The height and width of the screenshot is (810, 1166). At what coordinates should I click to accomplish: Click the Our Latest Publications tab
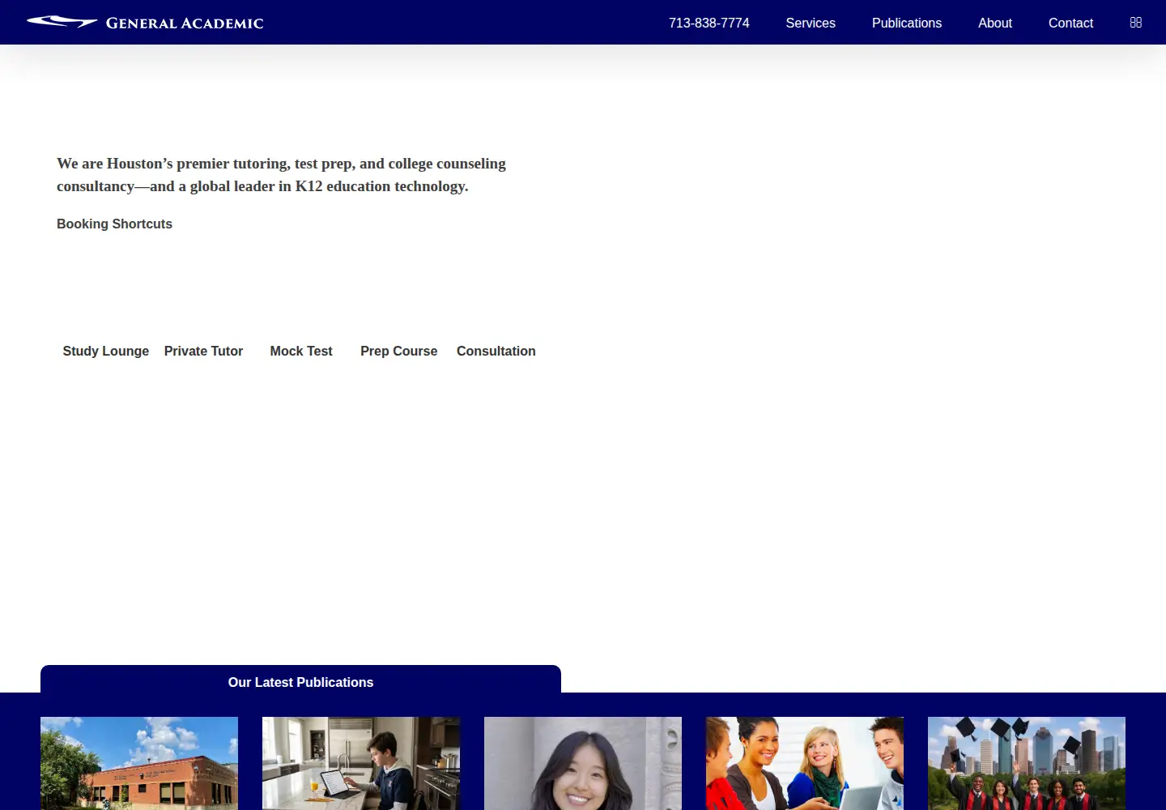300,680
